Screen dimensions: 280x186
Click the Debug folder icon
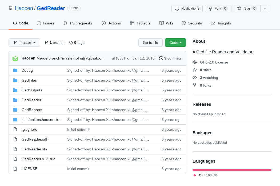[15, 70]
